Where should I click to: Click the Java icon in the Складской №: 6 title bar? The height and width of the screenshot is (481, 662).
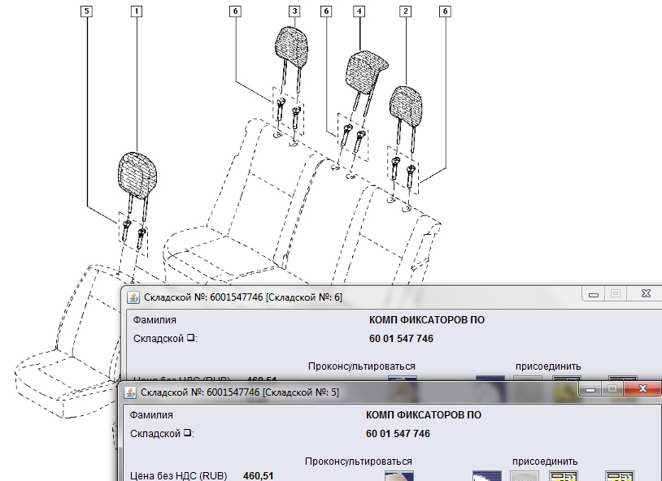click(133, 297)
